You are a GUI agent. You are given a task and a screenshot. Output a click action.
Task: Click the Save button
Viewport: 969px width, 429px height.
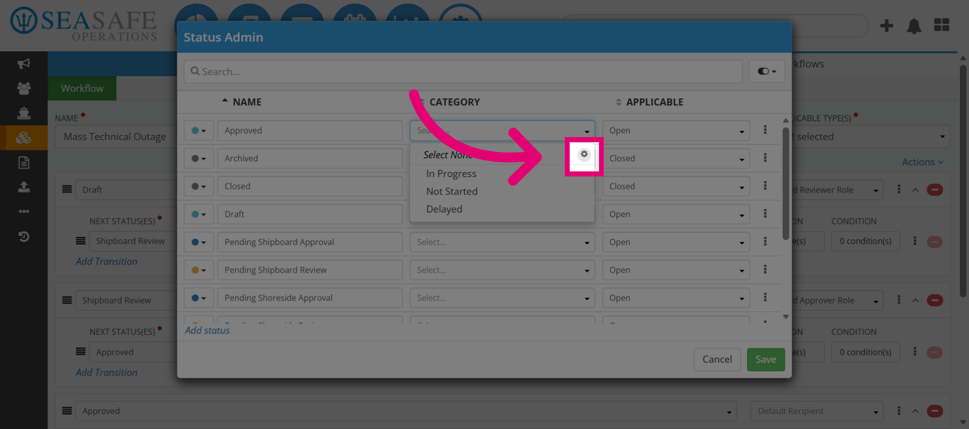766,359
